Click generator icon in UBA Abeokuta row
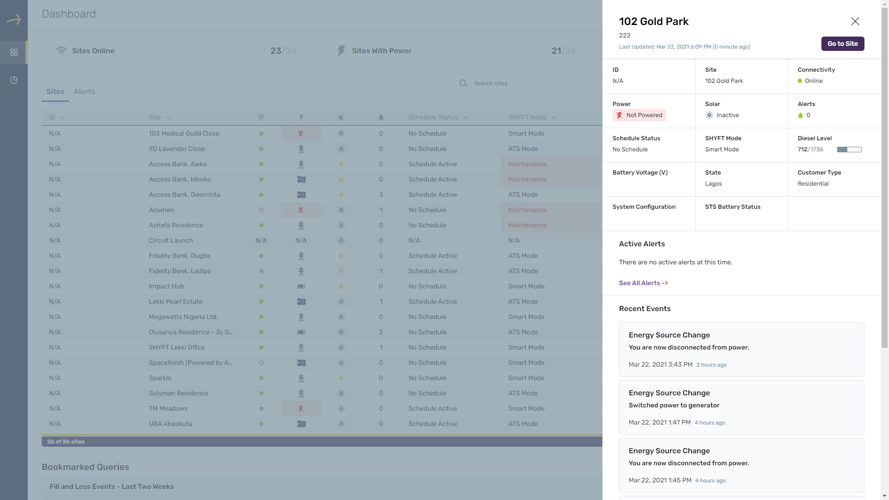The width and height of the screenshot is (889, 500). pyautogui.click(x=301, y=424)
